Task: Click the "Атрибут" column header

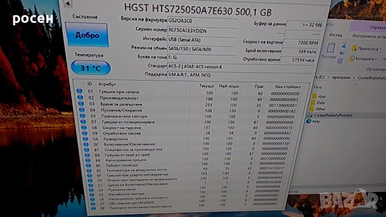Action: pyautogui.click(x=107, y=84)
